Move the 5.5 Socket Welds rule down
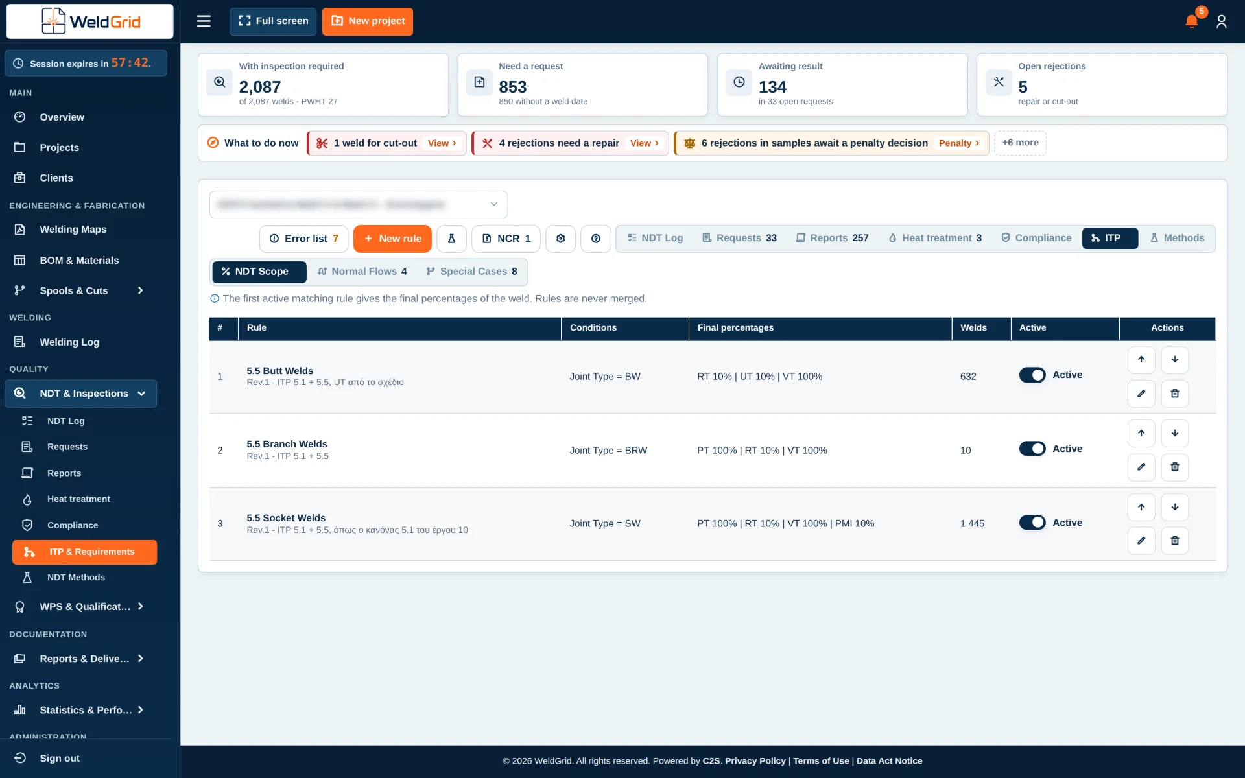 click(1175, 507)
